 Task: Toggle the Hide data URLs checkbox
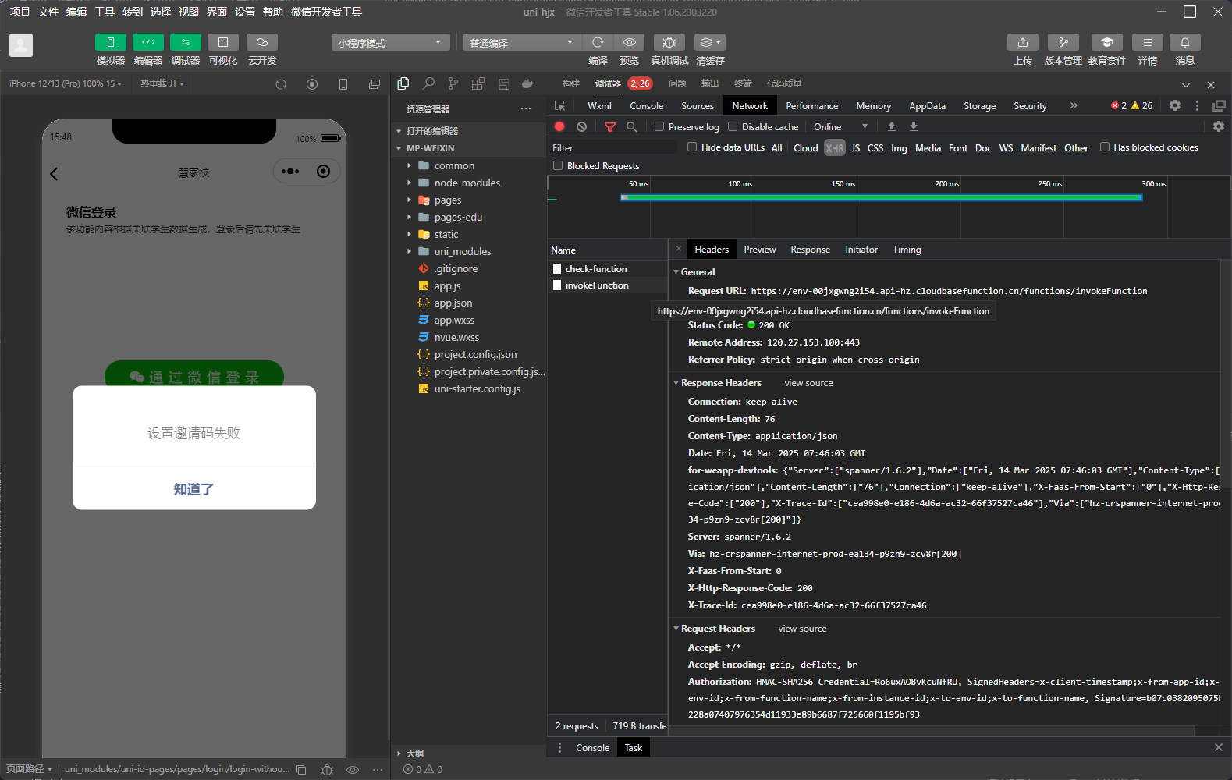click(x=692, y=147)
